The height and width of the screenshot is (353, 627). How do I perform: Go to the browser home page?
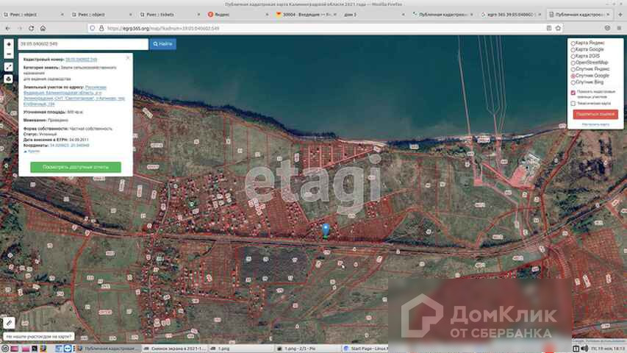coord(43,28)
